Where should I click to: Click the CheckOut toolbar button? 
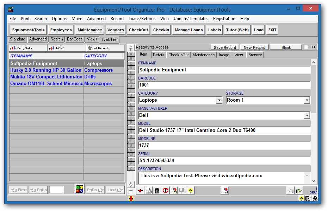point(138,30)
